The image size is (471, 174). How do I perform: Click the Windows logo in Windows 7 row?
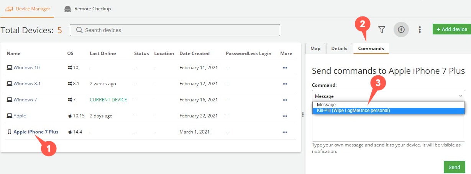(70, 100)
